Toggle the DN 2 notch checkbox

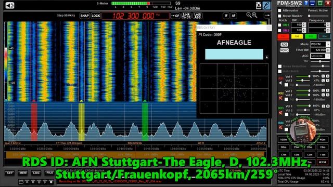click(279, 30)
